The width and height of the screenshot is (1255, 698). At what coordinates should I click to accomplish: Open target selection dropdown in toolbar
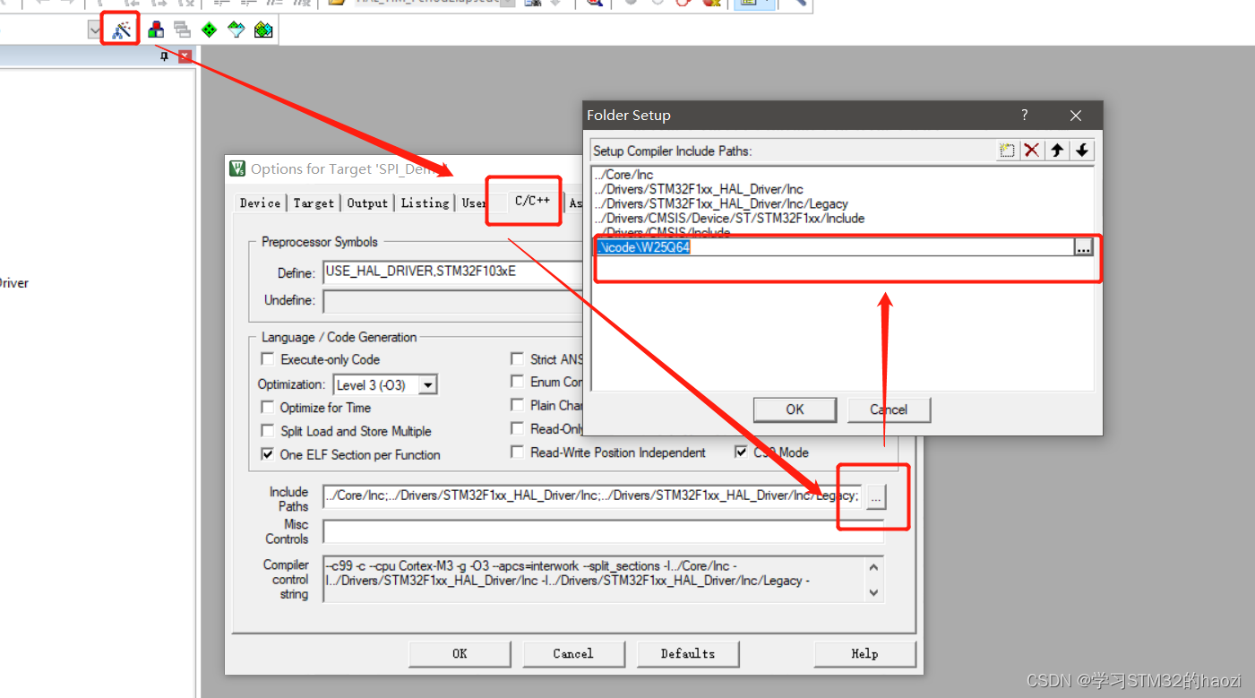[x=95, y=30]
